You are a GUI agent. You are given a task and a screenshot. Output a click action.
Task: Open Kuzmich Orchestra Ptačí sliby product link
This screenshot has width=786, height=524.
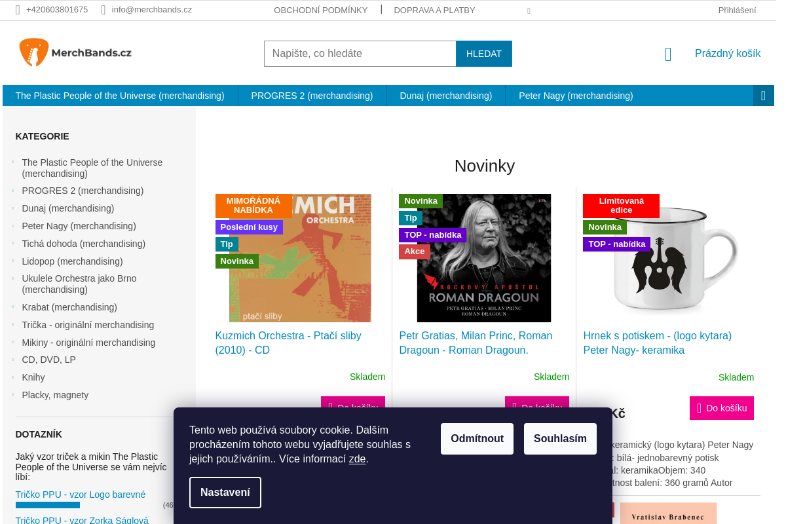point(288,343)
